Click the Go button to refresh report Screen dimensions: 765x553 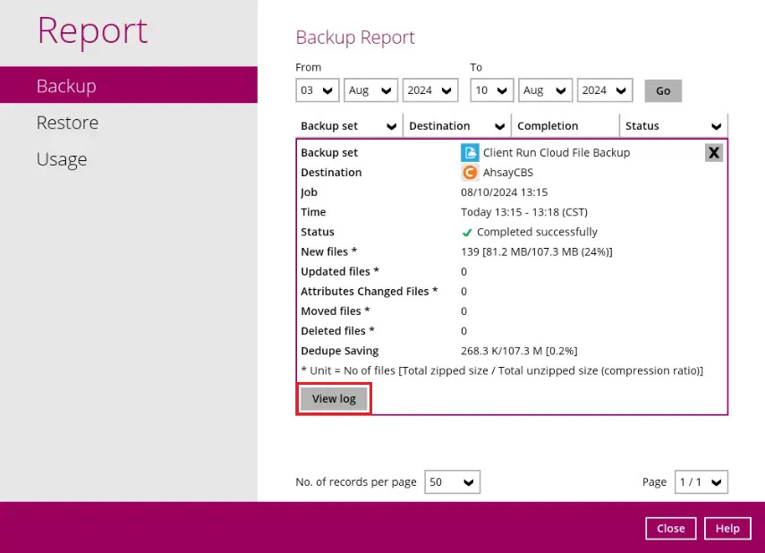[x=662, y=89]
